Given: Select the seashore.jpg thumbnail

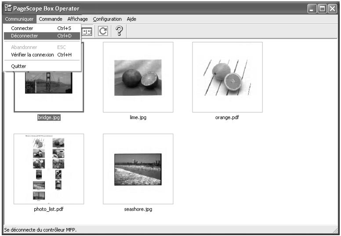Looking at the screenshot, I should coord(138,169).
